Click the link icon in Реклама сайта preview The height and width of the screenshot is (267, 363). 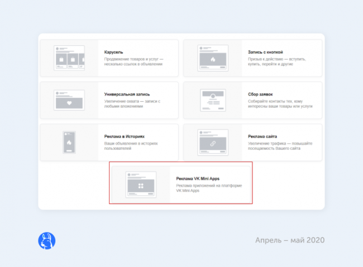pyautogui.click(x=213, y=144)
